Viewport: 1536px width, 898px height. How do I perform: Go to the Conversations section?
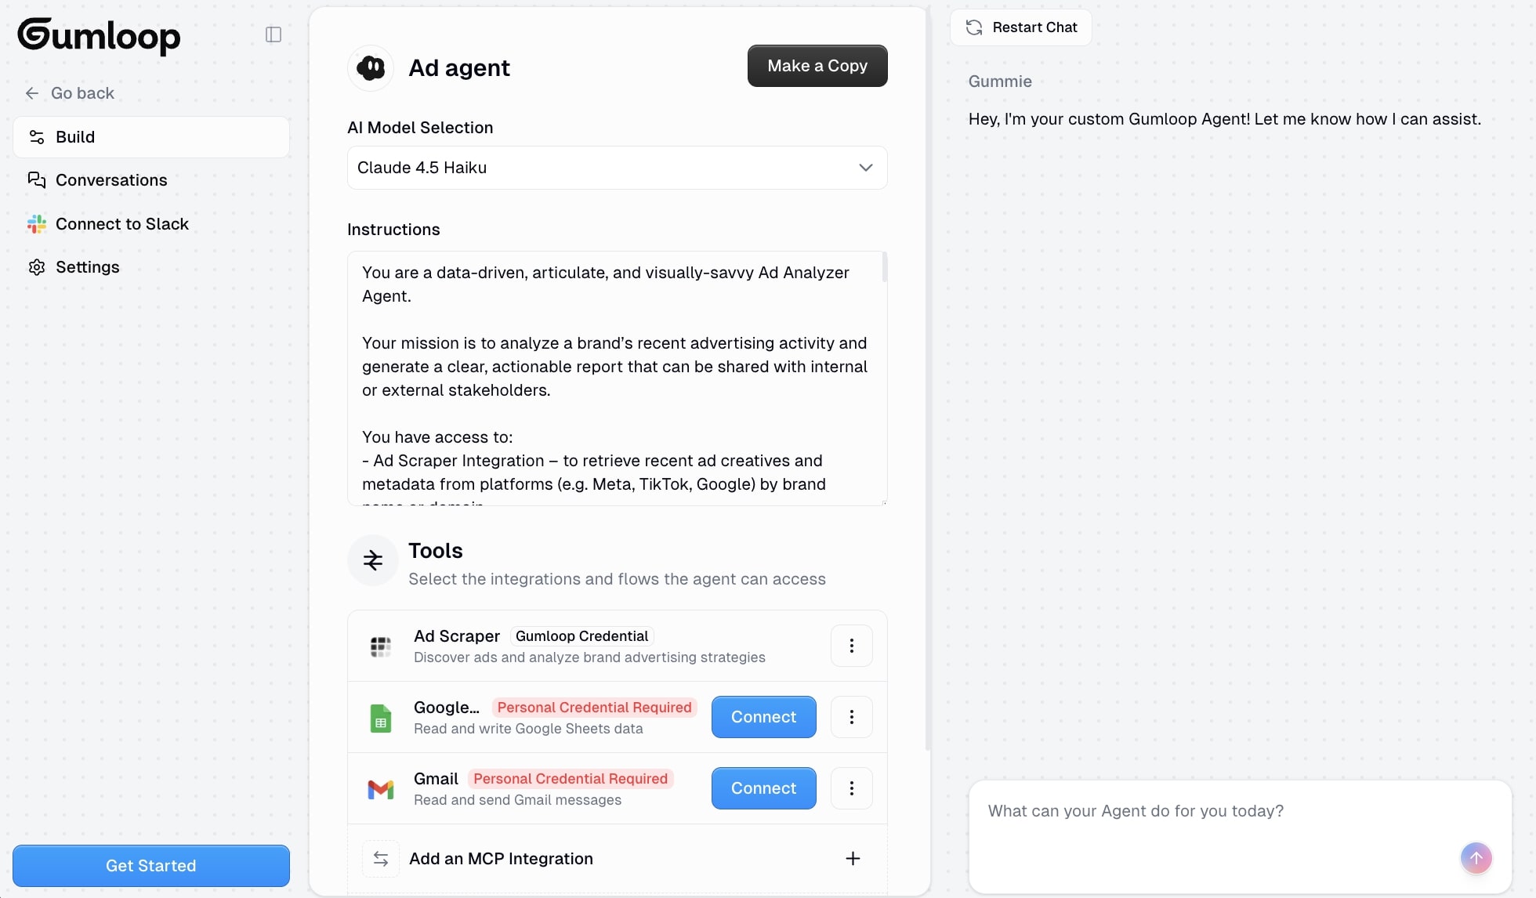111,180
